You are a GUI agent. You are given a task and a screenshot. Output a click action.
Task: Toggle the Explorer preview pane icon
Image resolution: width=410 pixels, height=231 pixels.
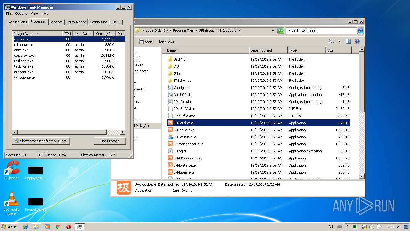[348, 41]
